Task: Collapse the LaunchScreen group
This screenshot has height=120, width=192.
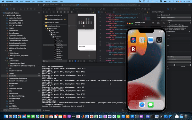Action: (5, 61)
